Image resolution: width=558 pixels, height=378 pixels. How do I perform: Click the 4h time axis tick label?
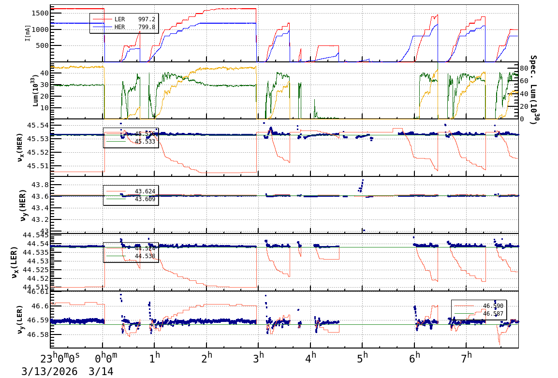310,358
